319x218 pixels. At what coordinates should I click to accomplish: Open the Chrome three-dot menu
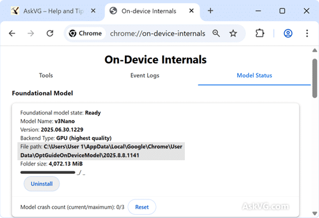307,33
